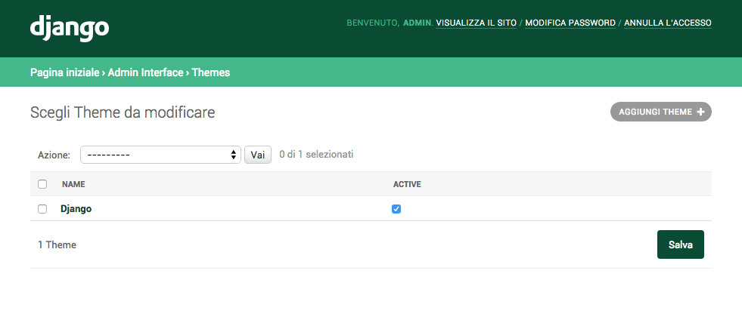Click the '0 di 1 selezionati' counter text
Viewport: 742px width, 332px height.
tap(316, 155)
